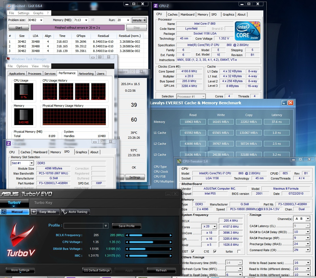Switch to the Networking tab in Task Manager
316x278 pixels.
point(86,74)
